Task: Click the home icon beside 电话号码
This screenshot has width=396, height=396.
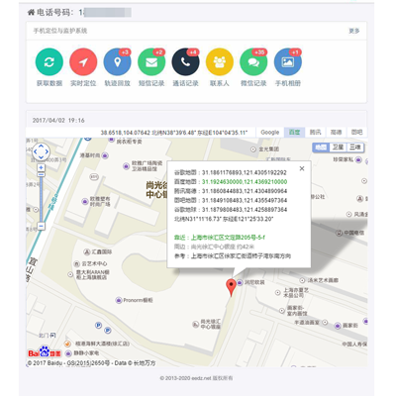Action: click(31, 13)
